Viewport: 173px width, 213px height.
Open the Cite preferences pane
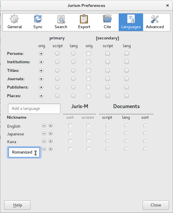tap(107, 22)
